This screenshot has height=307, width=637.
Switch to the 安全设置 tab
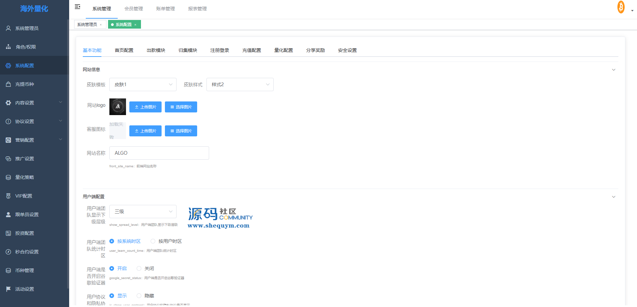coord(347,50)
